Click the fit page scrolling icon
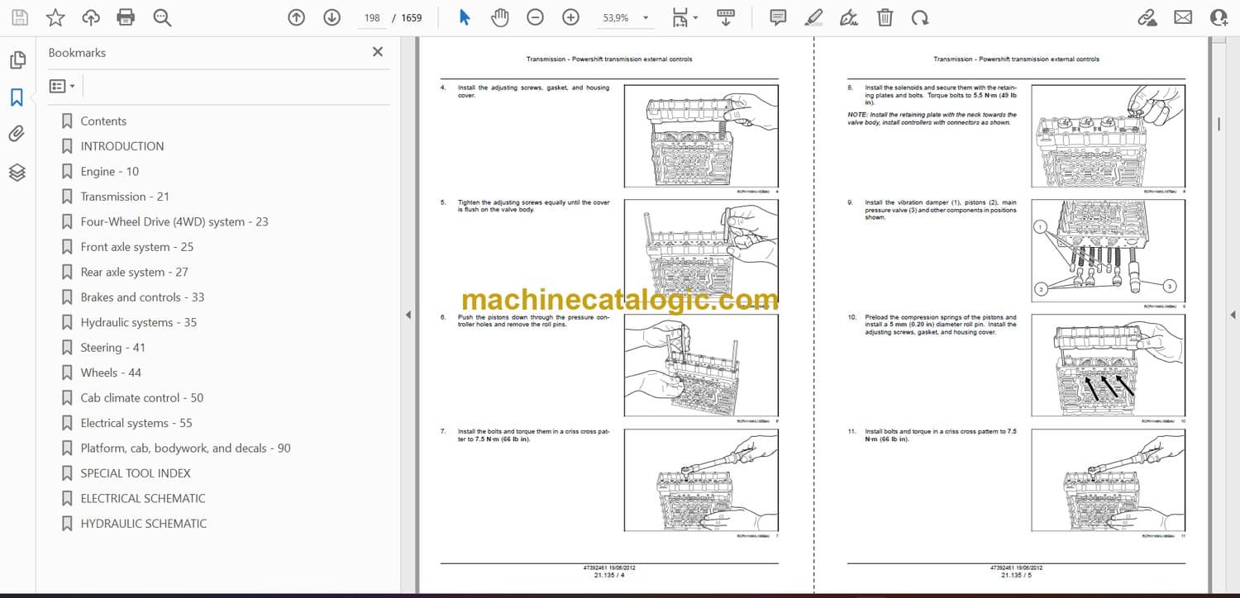 (680, 17)
